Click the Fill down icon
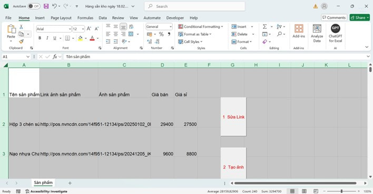The image size is (373, 194). coord(265,34)
